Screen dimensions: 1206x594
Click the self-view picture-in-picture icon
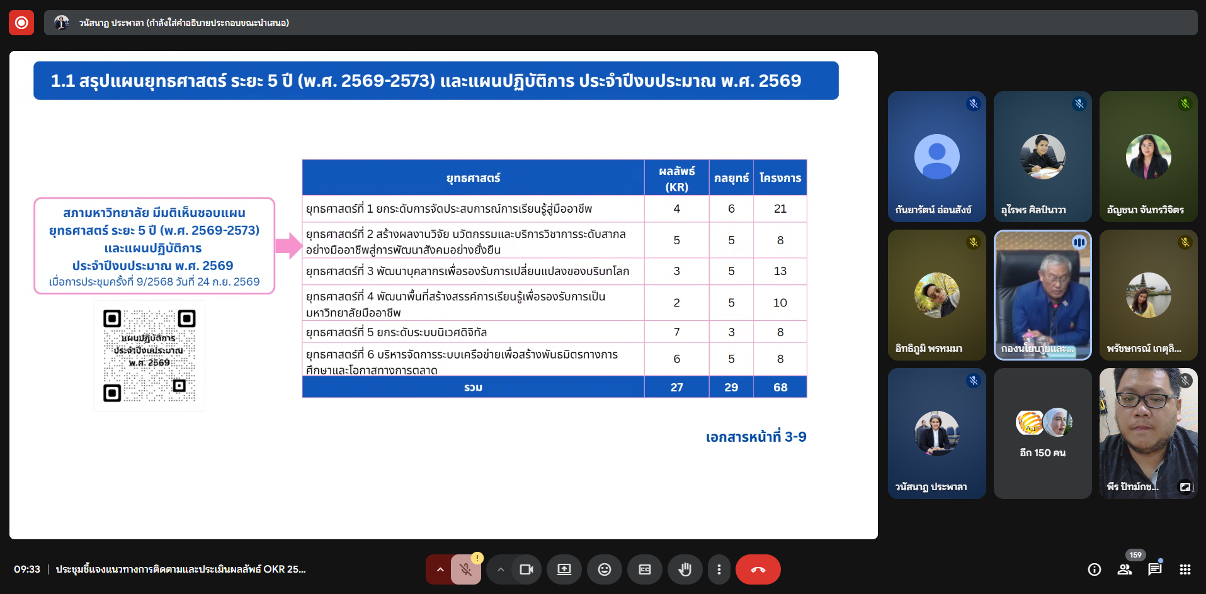click(x=1185, y=487)
